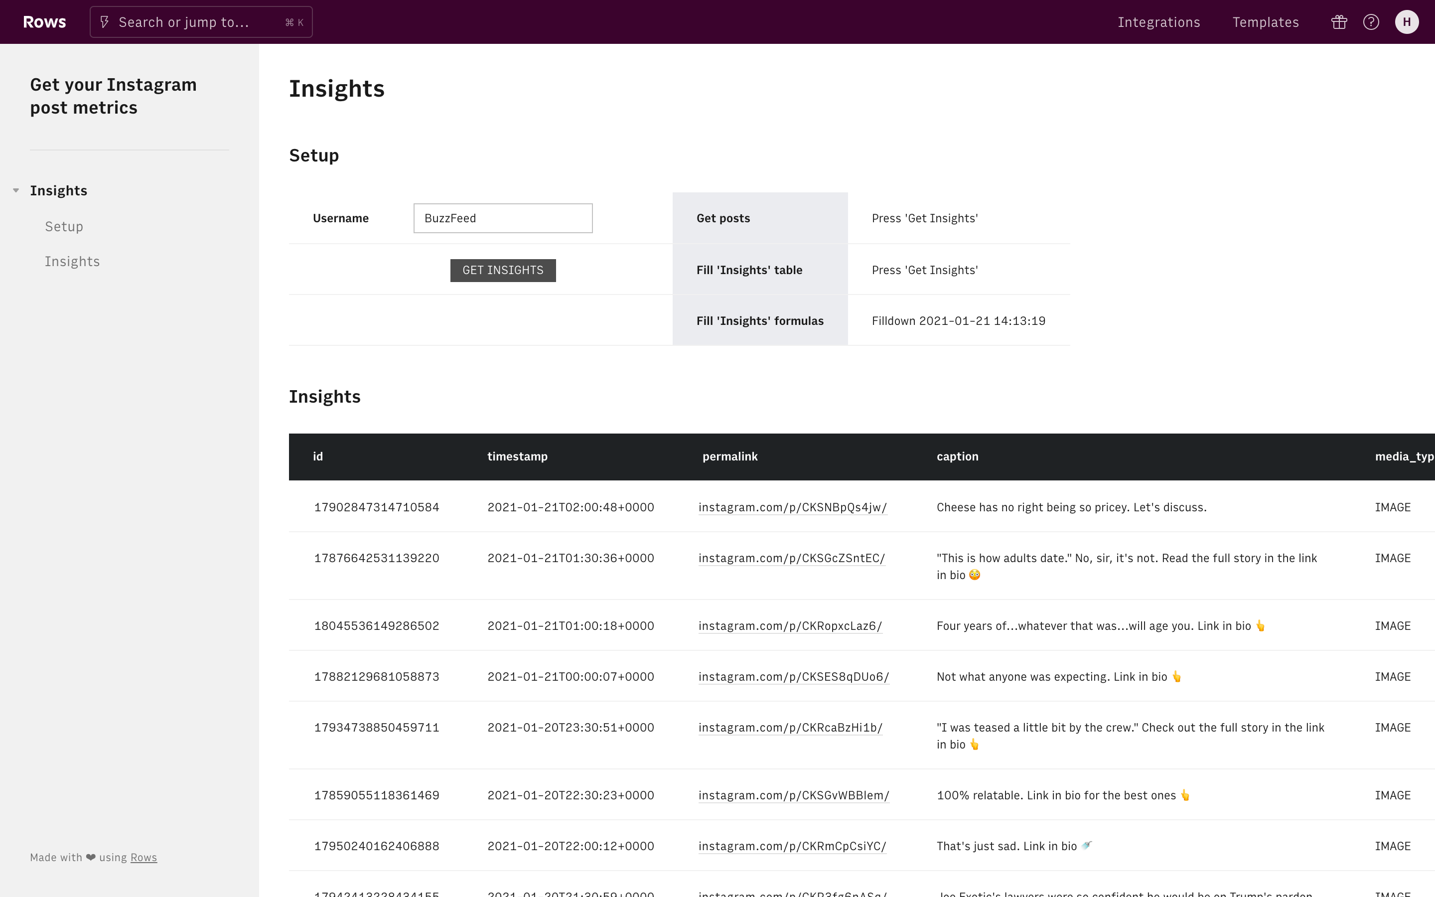The image size is (1435, 897).
Task: Select cell with id 17934738850459711
Action: [377, 728]
